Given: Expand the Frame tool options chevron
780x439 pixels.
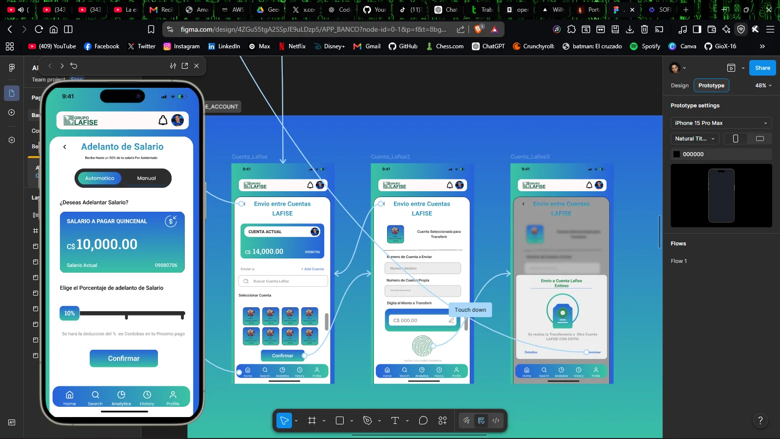Looking at the screenshot, I should pyautogui.click(x=324, y=420).
